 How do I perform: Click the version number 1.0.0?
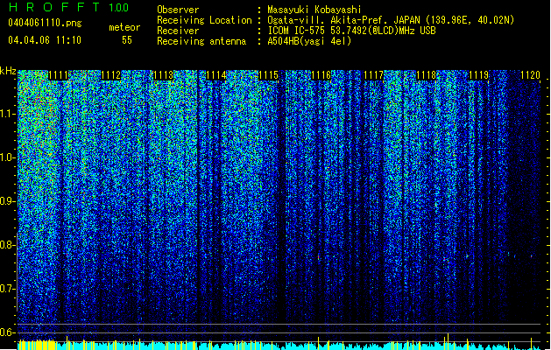[119, 8]
